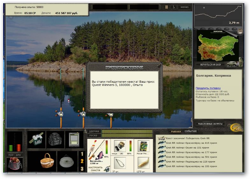Click the Продлить путевку link

point(208,88)
